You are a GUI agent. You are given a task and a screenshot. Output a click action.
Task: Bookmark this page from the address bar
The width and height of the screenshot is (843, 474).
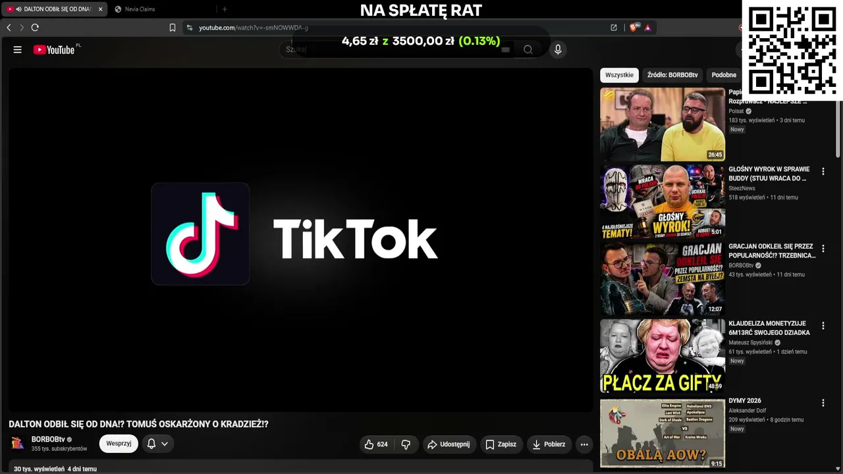click(x=173, y=28)
